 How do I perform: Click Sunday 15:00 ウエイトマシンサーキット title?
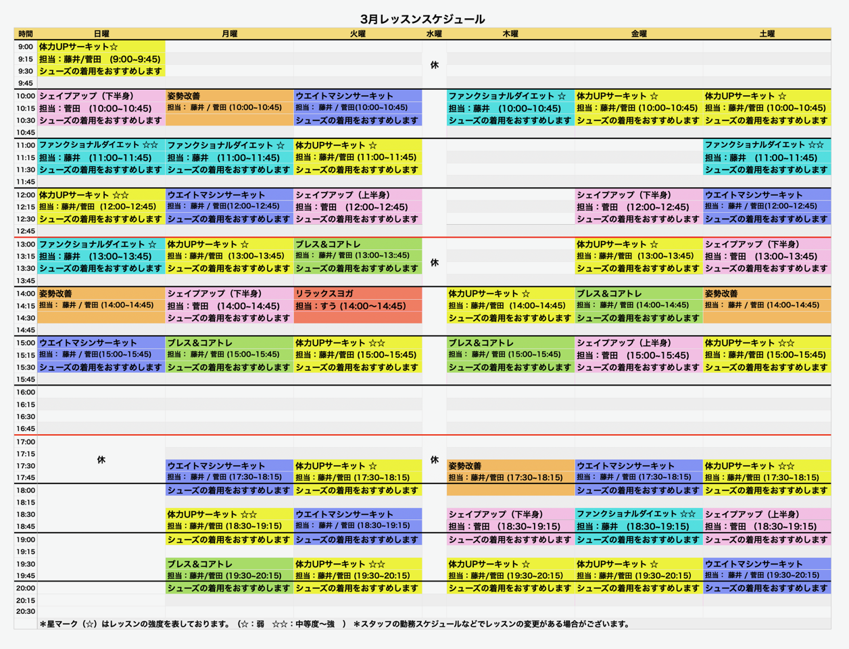(89, 343)
